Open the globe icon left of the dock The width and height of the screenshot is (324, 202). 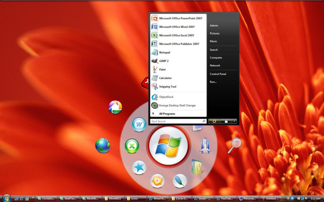pyautogui.click(x=103, y=145)
